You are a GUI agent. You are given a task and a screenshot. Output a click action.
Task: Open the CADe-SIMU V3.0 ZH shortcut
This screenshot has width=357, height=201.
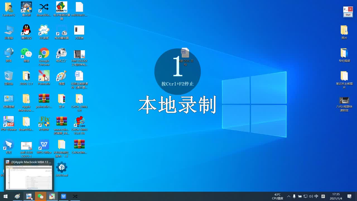coord(79,126)
